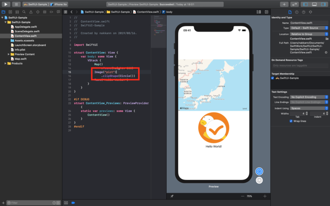This screenshot has width=330, height=206.
Task: Toggle the Wrap lines checkbox
Action: click(x=291, y=121)
